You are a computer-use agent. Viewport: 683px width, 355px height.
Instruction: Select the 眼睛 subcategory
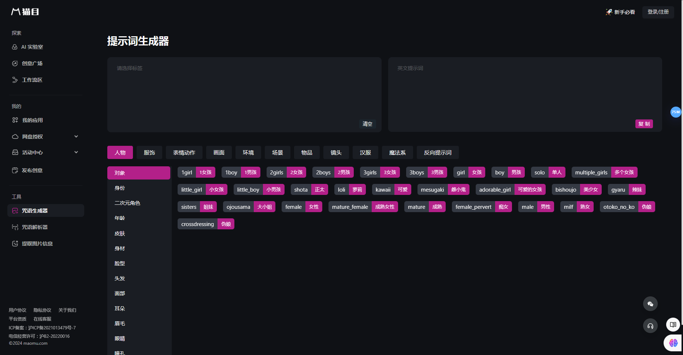tap(139, 339)
